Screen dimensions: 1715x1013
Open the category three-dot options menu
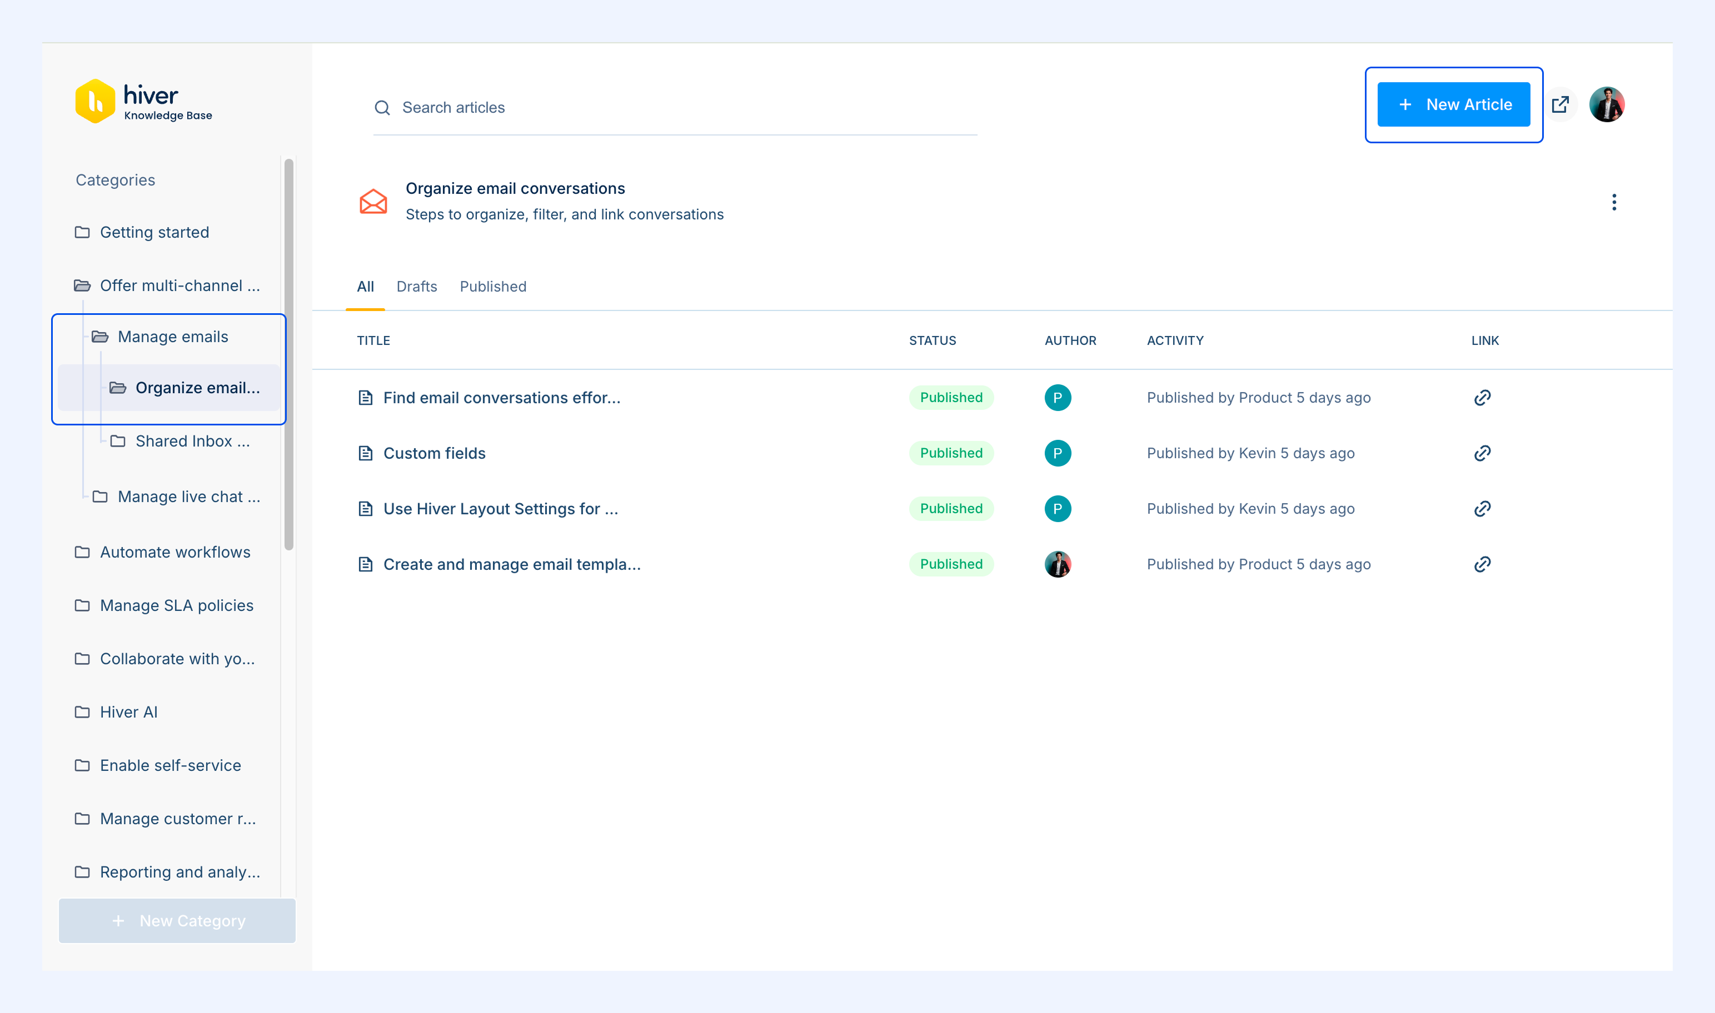[1614, 202]
